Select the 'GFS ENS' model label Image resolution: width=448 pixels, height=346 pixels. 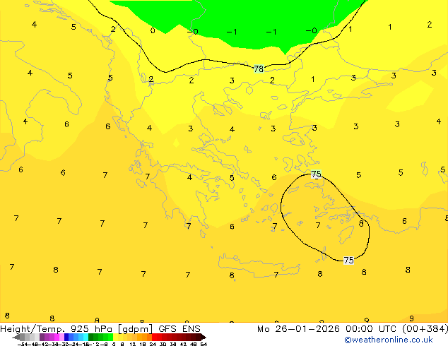pyautogui.click(x=179, y=329)
